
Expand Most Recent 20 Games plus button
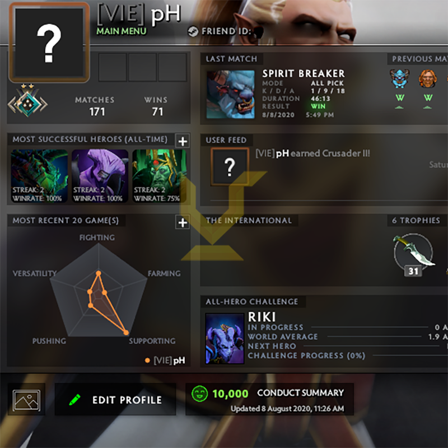click(183, 222)
